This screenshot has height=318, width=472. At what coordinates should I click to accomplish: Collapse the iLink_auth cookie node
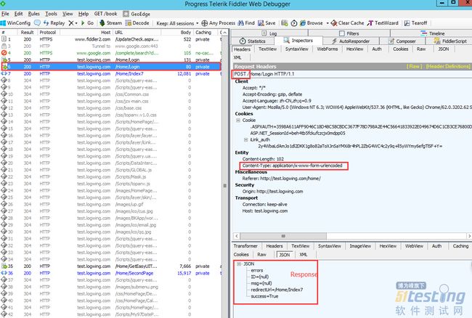(x=246, y=140)
